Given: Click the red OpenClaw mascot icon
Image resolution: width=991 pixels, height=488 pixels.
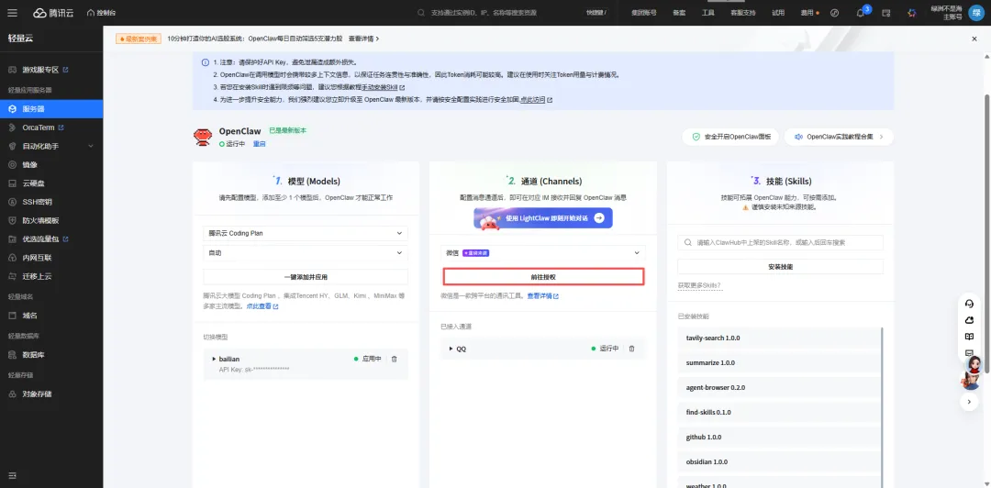Looking at the screenshot, I should pyautogui.click(x=202, y=138).
